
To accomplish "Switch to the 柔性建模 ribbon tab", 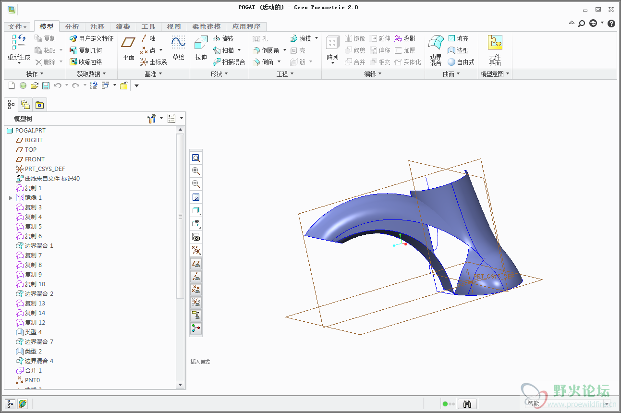I will (x=207, y=27).
